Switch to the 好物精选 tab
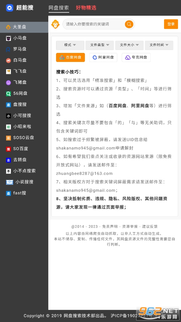Image resolution: width=181 pixels, height=322 pixels. (86, 8)
